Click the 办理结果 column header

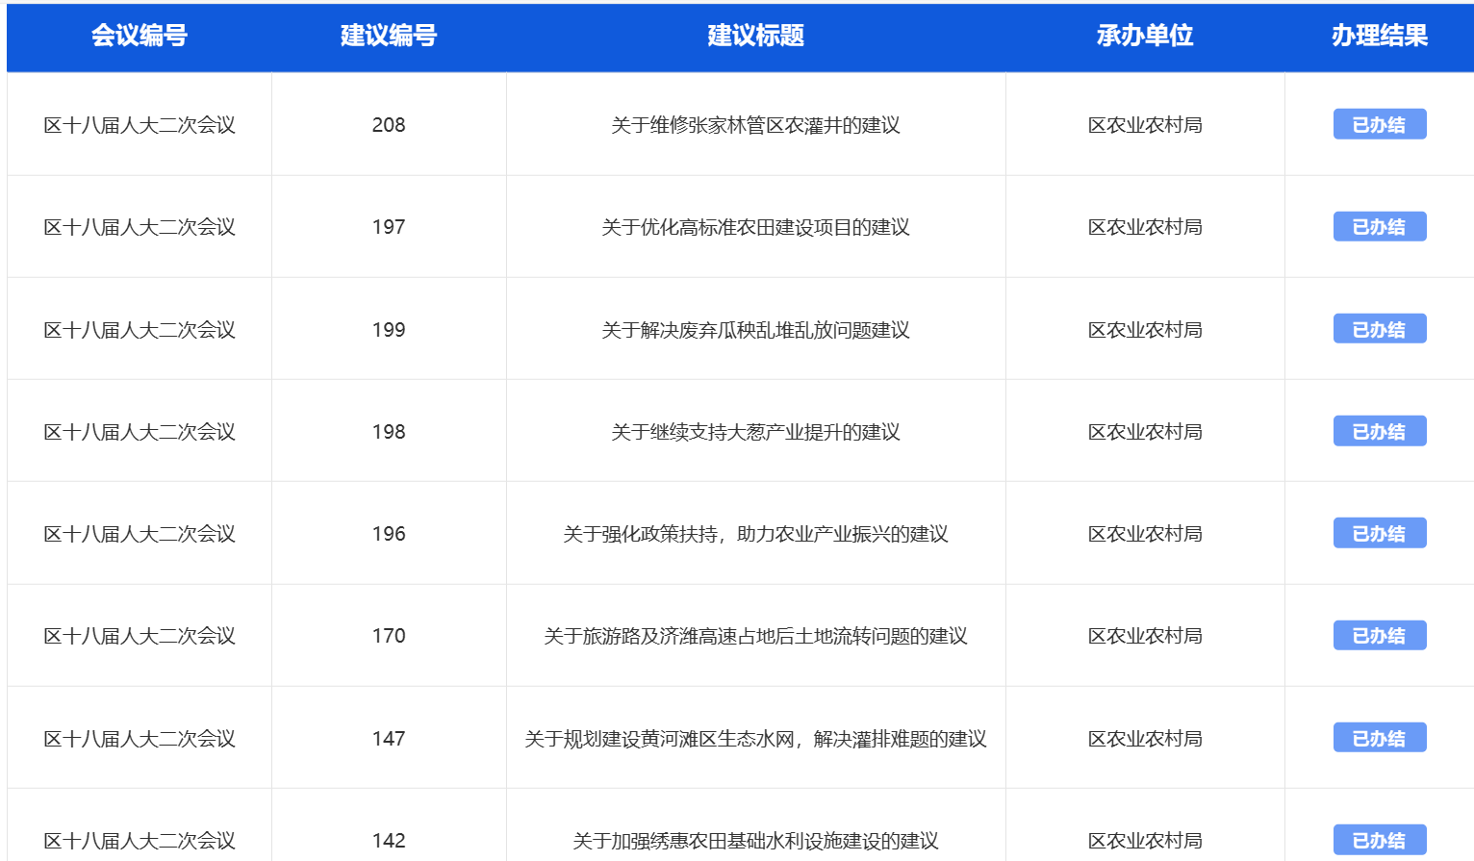[x=1379, y=36]
